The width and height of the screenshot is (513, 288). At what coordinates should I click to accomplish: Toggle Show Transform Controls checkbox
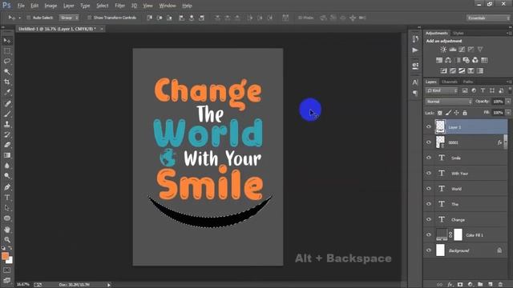(x=89, y=18)
